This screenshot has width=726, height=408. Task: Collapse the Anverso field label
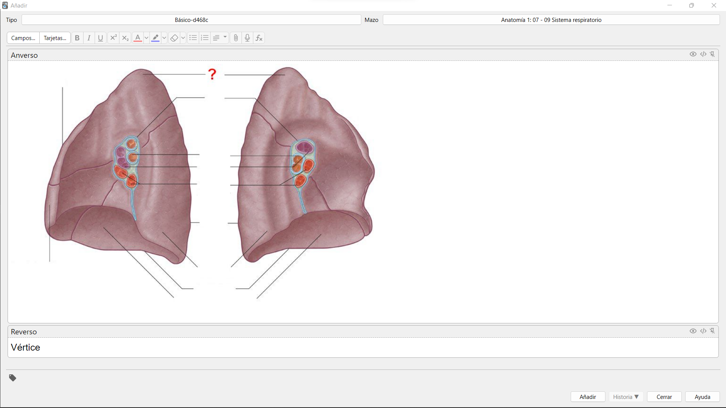[24, 55]
